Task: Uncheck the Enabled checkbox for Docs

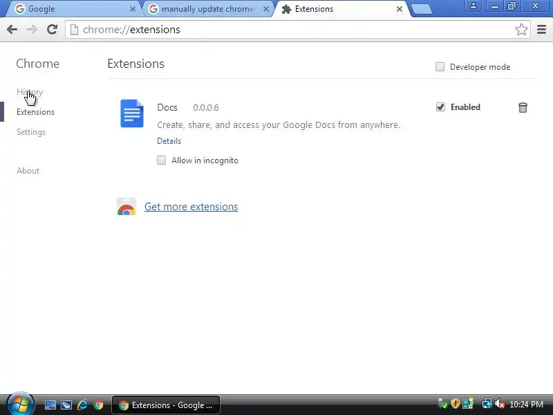Action: (440, 107)
